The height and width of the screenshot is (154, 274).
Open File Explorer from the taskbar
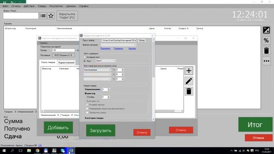click(x=29, y=151)
